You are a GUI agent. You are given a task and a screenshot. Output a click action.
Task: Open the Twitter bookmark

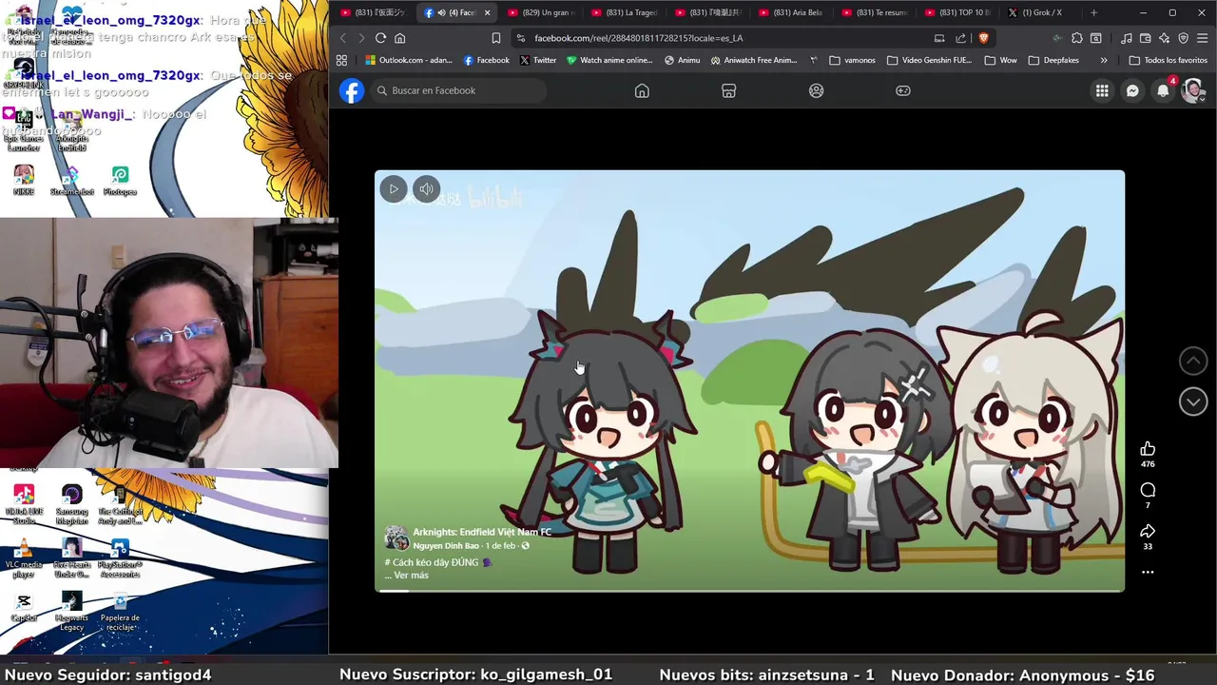click(x=538, y=60)
